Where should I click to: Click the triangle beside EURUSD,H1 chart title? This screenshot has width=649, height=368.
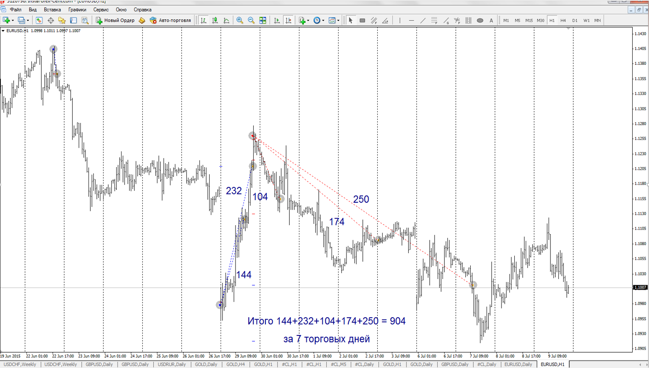(x=3, y=31)
